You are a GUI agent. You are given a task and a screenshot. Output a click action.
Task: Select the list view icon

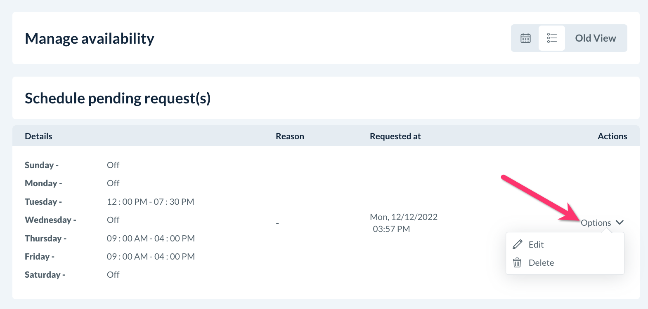pyautogui.click(x=552, y=38)
